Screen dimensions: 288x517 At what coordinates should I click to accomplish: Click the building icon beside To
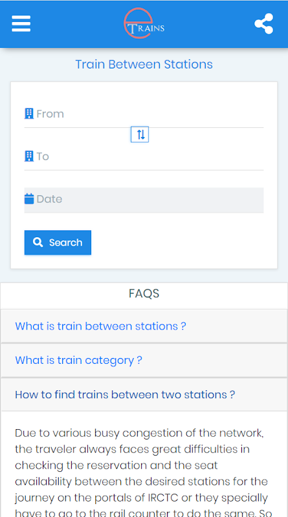point(29,156)
